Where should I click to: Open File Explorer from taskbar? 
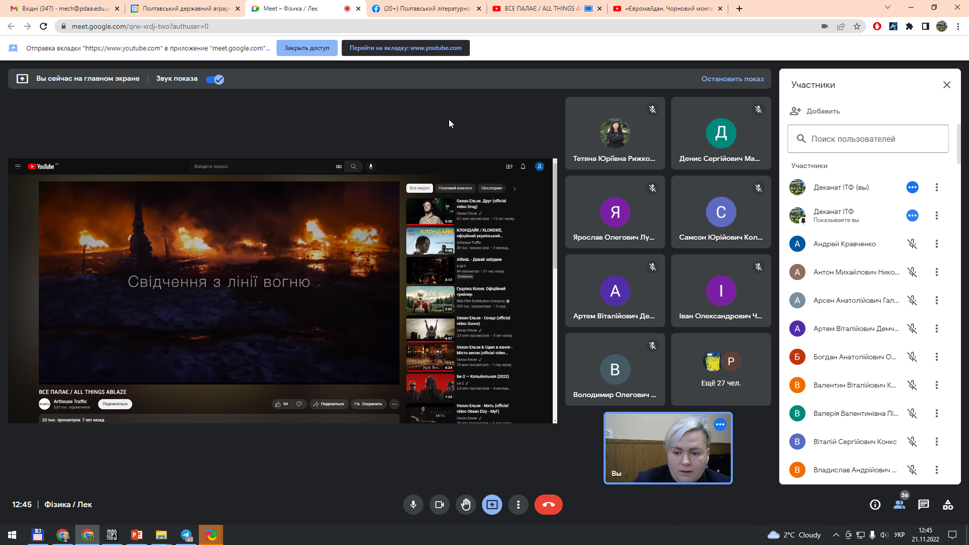click(161, 535)
